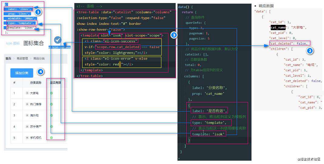The image size is (324, 164).
Task: Click the tree-table opening tag line with :data="catelist"
Action: pos(124,12)
